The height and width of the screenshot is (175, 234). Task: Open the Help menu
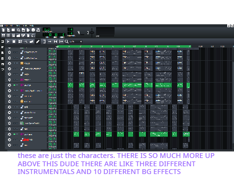32,26
